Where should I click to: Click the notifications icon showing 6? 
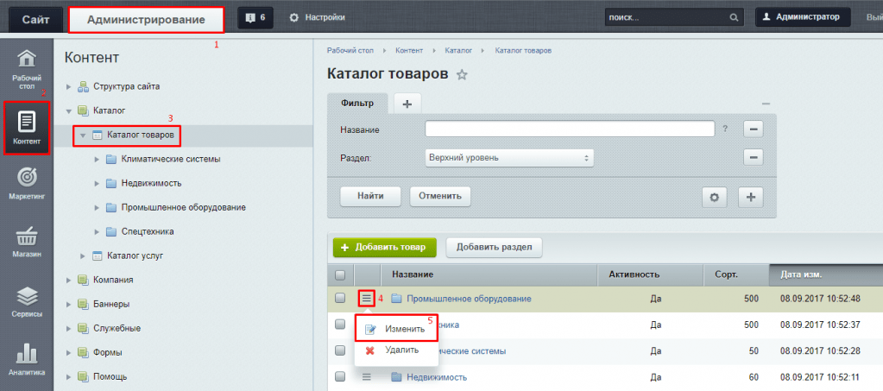(255, 17)
